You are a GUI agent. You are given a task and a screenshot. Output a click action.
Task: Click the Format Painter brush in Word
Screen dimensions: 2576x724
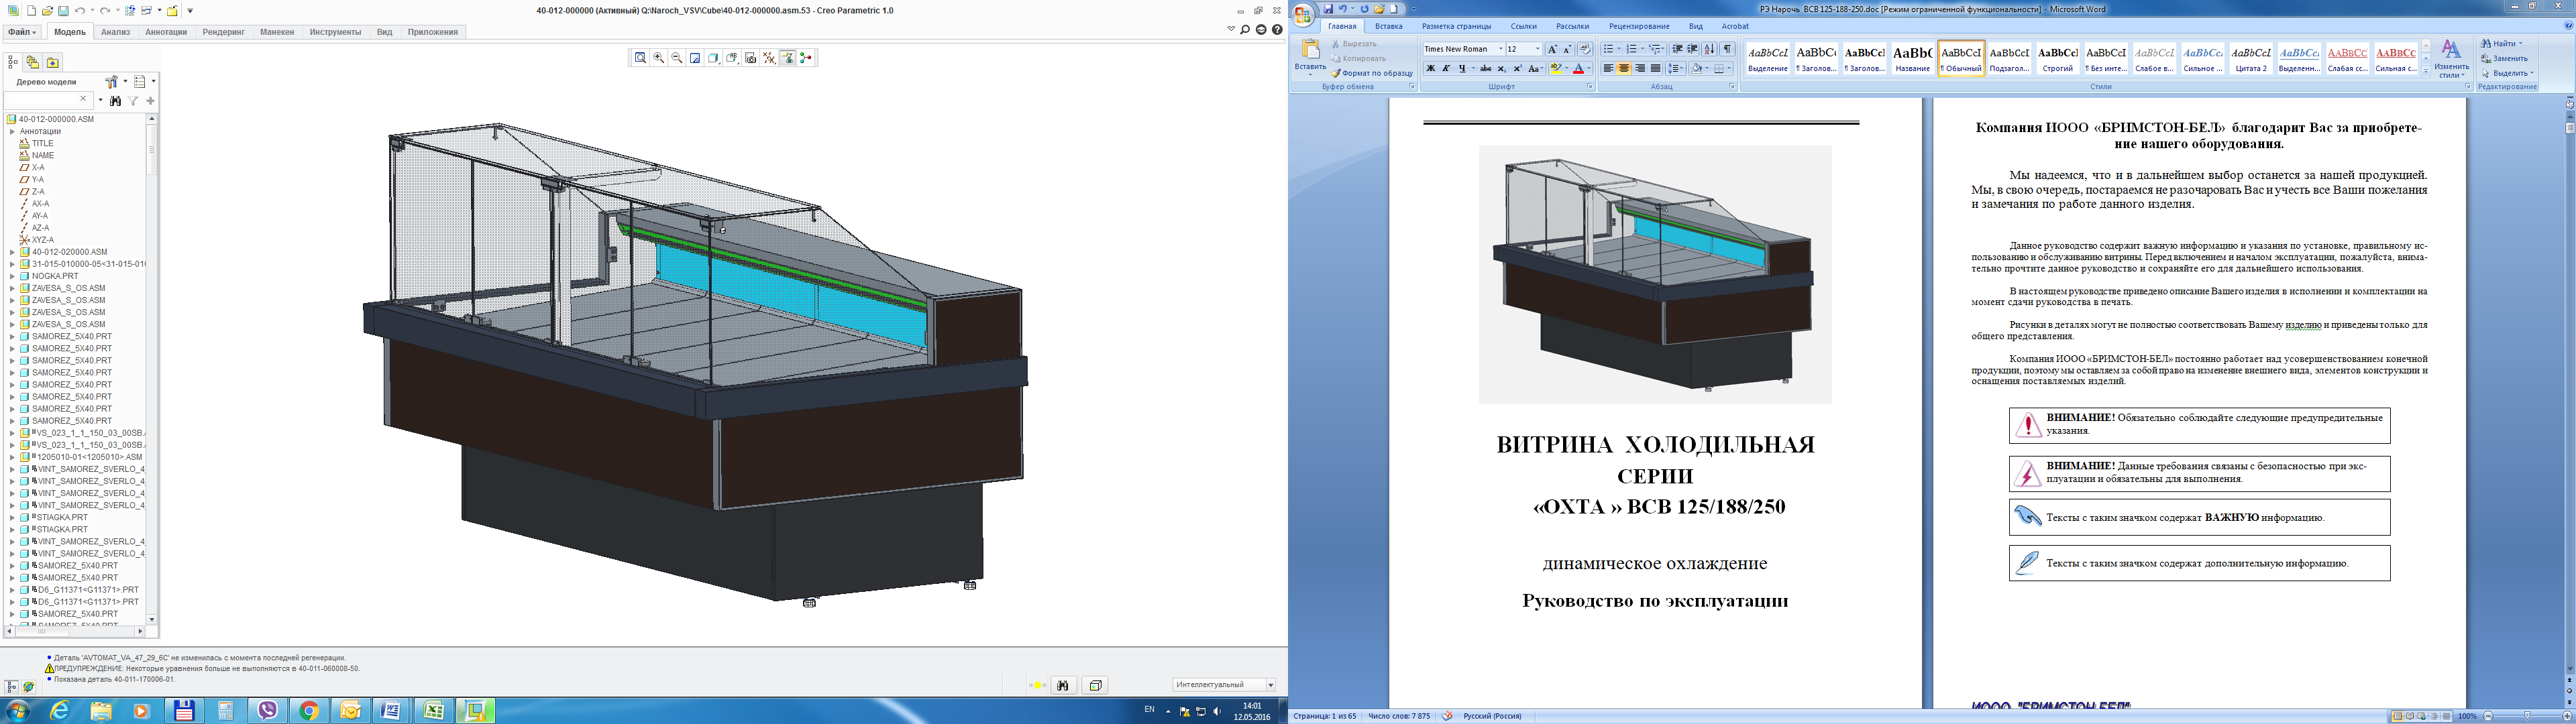pos(1372,73)
